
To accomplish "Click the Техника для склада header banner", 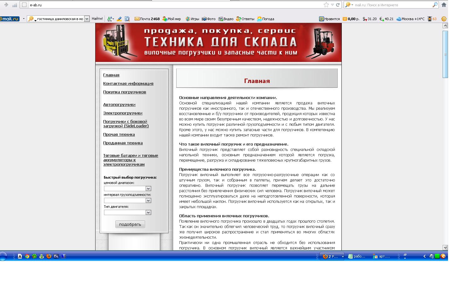I will coord(218,42).
